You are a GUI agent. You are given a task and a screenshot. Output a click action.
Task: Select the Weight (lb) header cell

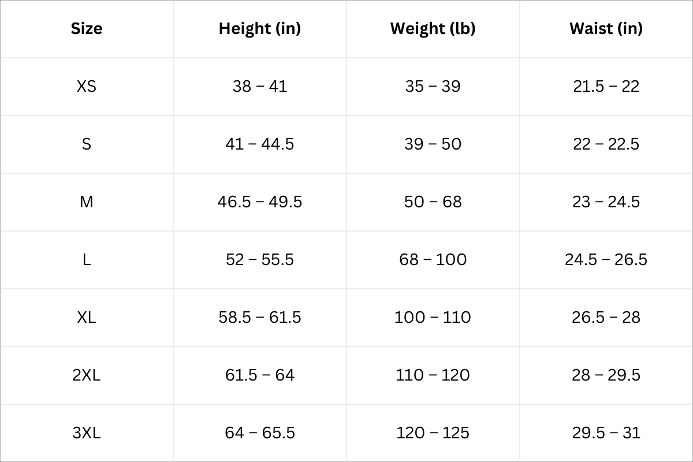(433, 28)
